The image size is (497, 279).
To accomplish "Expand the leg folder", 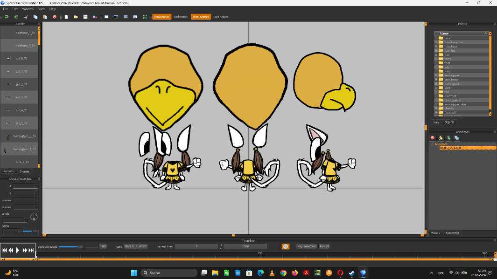I will [x=436, y=67].
